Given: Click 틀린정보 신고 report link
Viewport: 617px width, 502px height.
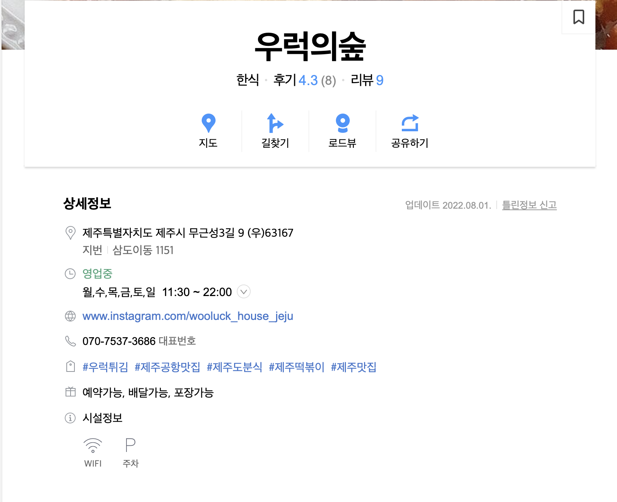Looking at the screenshot, I should (x=529, y=205).
